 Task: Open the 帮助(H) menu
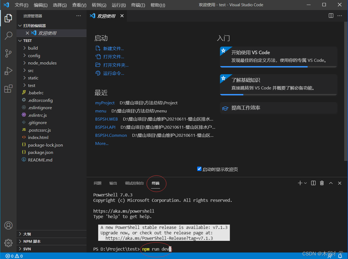(x=158, y=5)
